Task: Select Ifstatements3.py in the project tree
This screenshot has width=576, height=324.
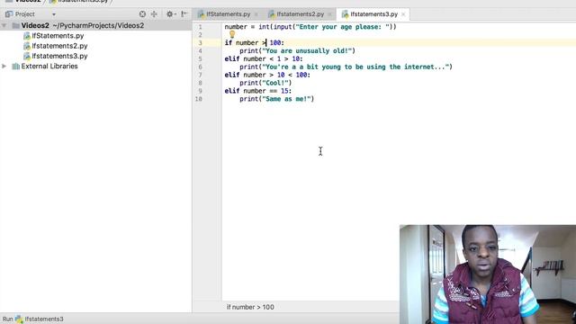Action: coord(59,56)
